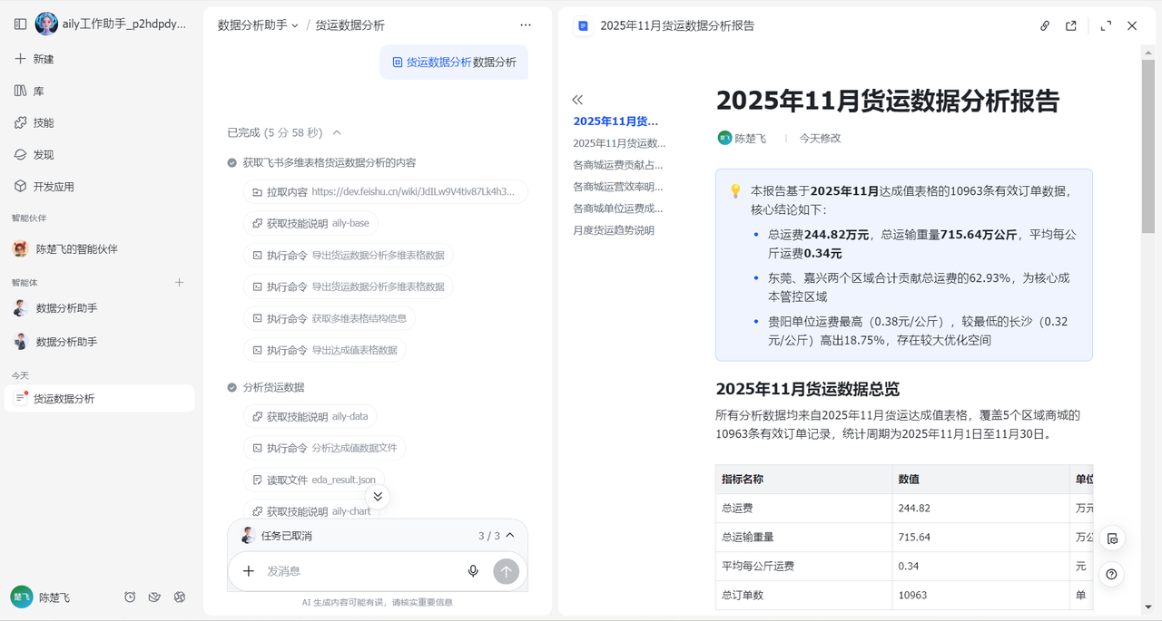Viewport: 1162px width, 621px height.
Task: Open the feishu wiki link in 拉取内容
Action: (413, 192)
